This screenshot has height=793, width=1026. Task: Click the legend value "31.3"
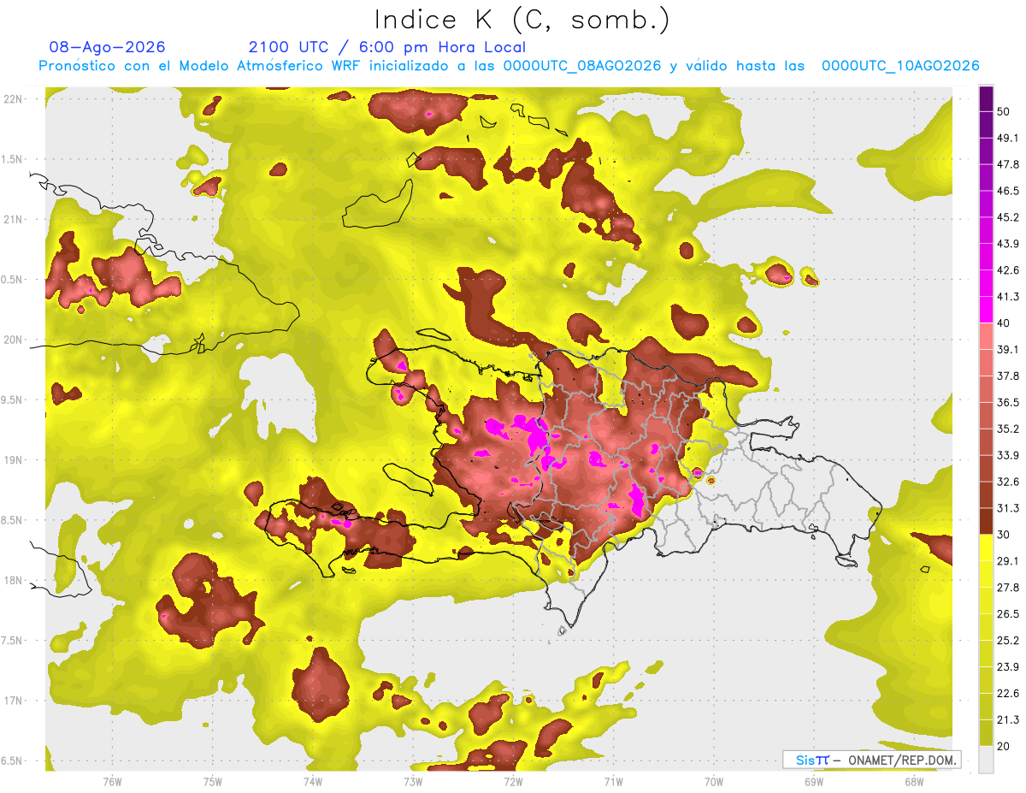(1008, 508)
